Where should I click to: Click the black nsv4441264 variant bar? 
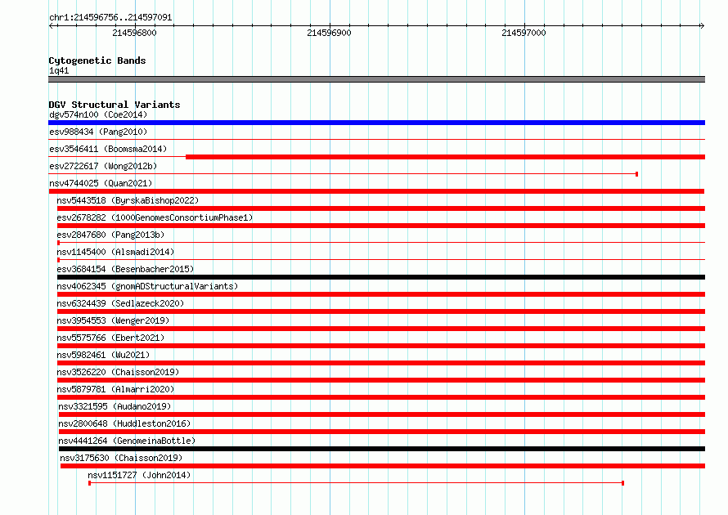click(382, 449)
